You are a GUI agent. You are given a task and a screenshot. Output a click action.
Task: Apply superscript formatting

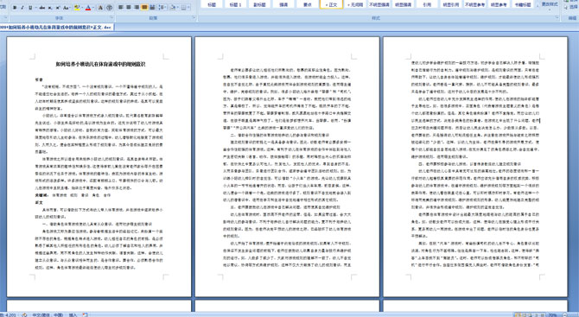[58, 8]
